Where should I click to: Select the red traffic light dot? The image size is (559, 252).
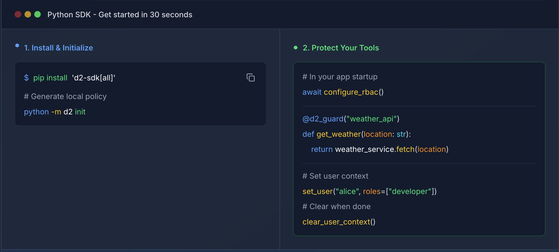tap(18, 14)
